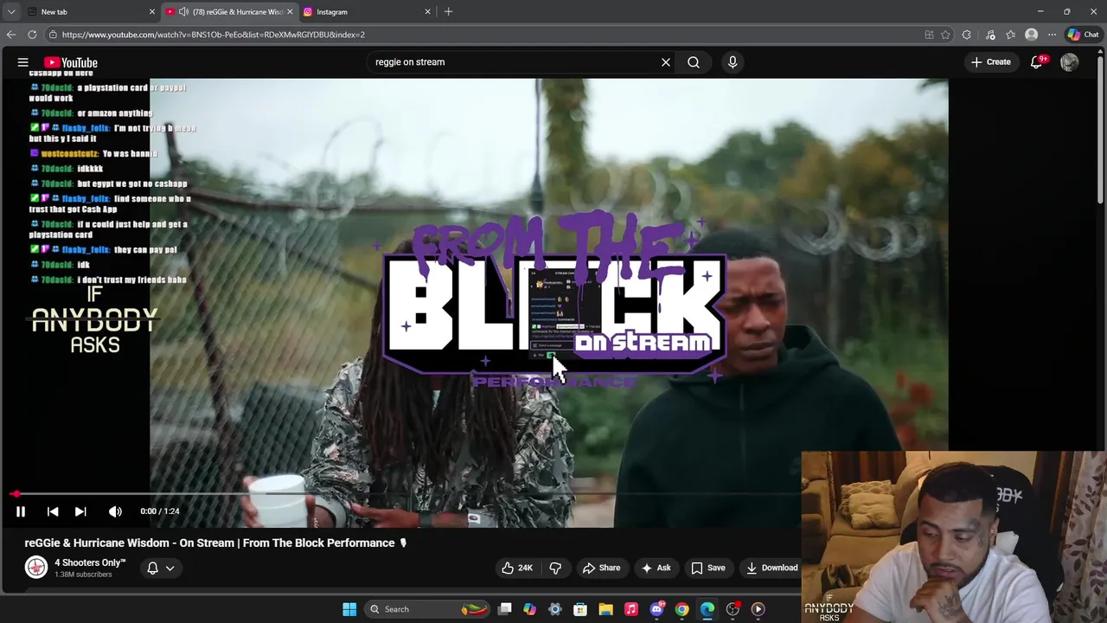Open Task View on the taskbar

click(505, 609)
